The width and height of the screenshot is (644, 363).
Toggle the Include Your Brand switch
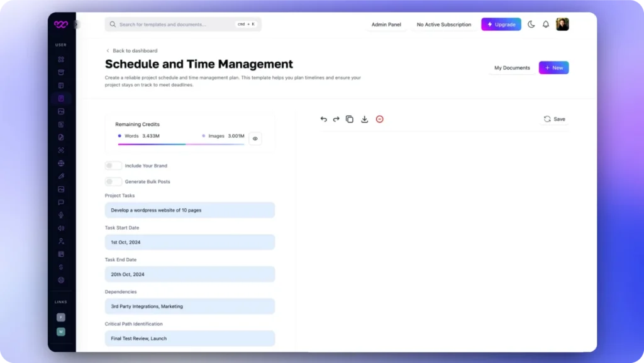click(113, 165)
